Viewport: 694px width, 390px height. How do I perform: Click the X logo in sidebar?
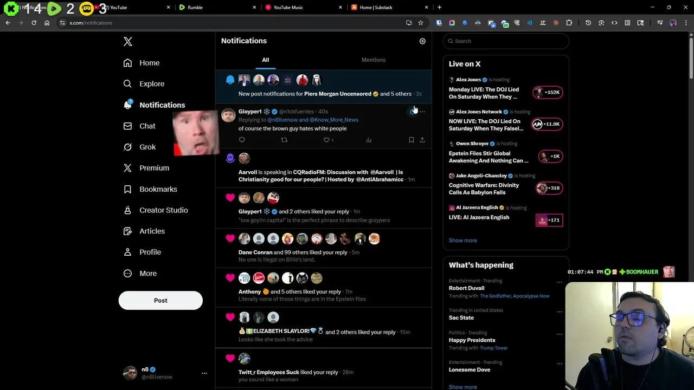tap(128, 42)
